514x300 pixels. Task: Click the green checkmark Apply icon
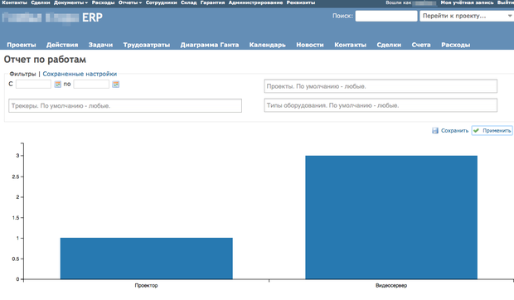pos(477,130)
